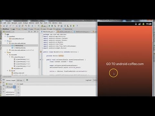This screenshot has width=155, height=116.
Task: Open the Emulator device dropdown arrow
Action: point(15,87)
